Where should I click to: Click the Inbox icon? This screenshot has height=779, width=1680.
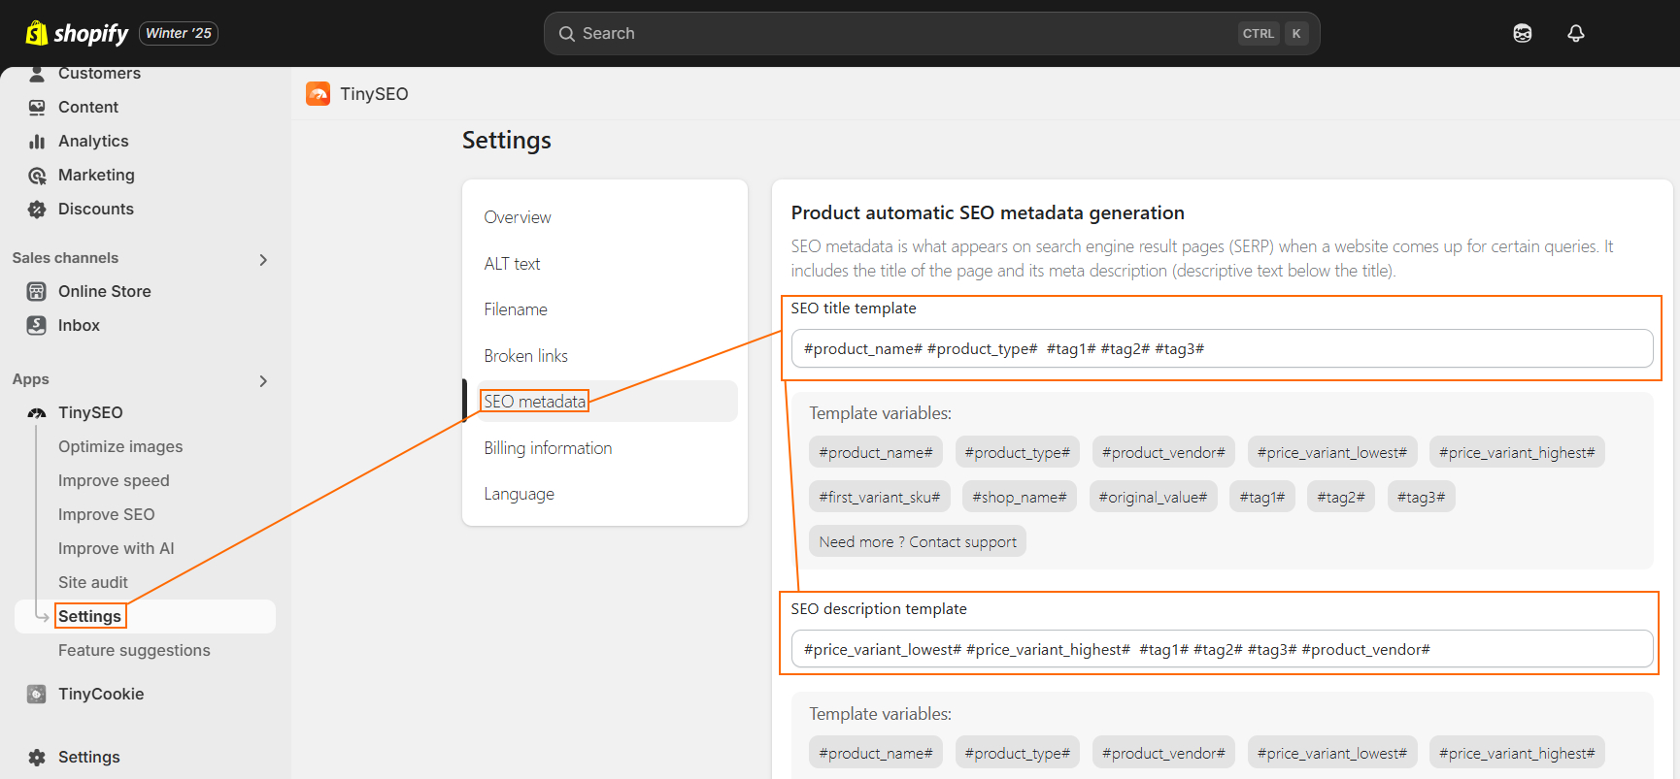pos(37,325)
